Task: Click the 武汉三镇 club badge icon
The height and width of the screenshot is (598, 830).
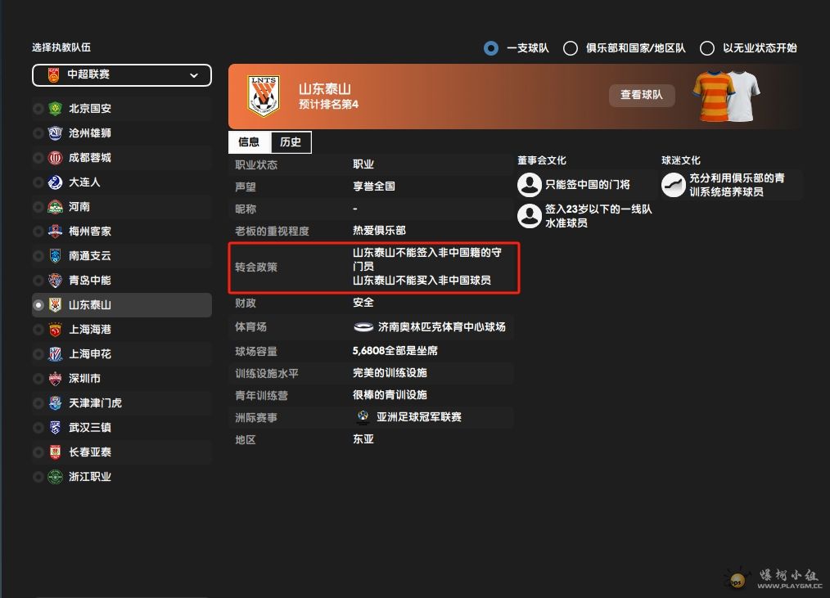Action: pos(55,427)
